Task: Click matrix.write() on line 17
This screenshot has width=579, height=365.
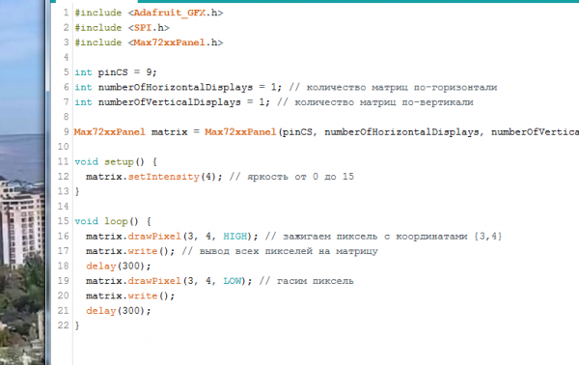Action: pyautogui.click(x=130, y=251)
